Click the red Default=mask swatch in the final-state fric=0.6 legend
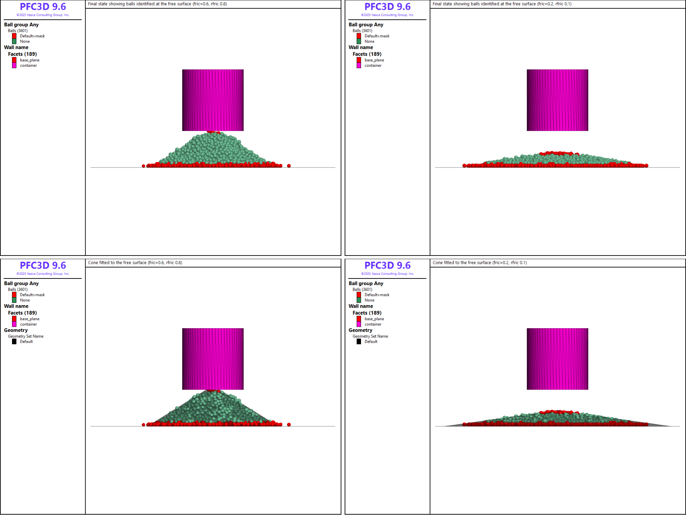Screen dimensions: 686x515 point(14,36)
